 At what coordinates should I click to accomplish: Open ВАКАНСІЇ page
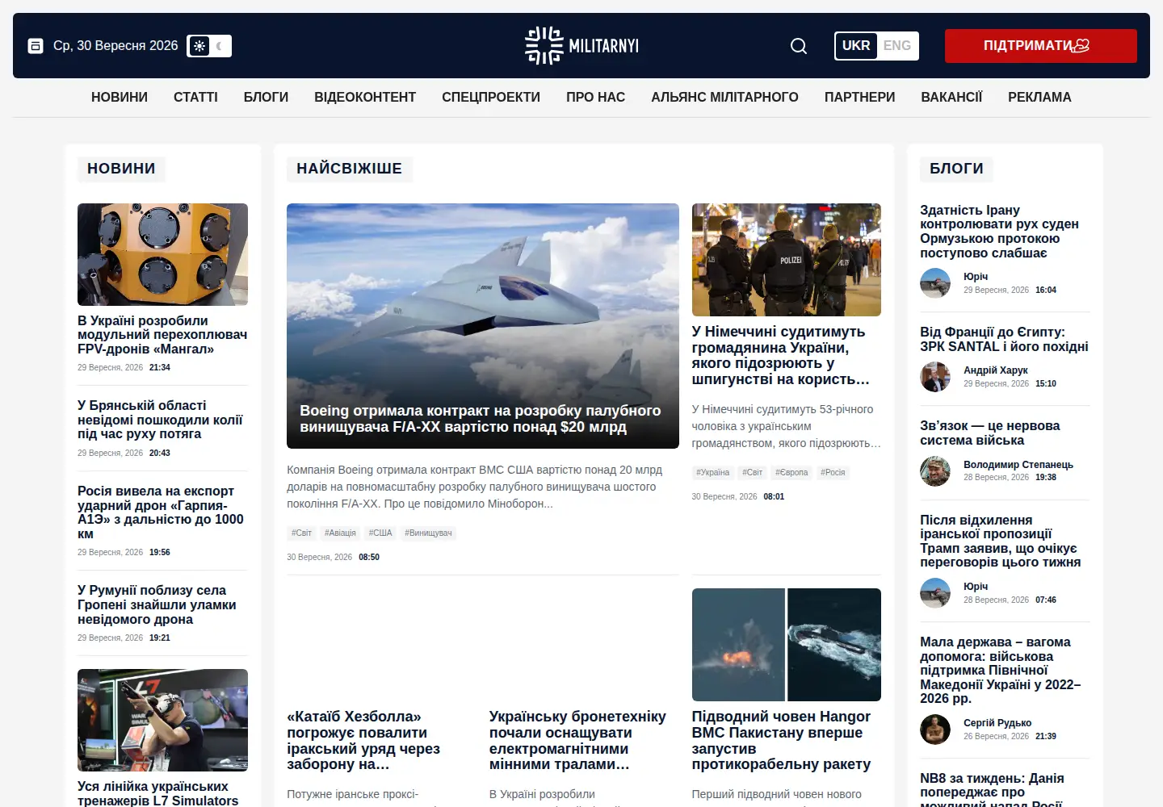pos(951,97)
